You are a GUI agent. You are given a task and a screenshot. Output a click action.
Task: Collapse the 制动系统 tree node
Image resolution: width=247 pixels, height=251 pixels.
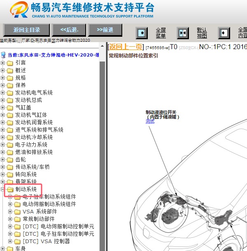click(x=3, y=189)
